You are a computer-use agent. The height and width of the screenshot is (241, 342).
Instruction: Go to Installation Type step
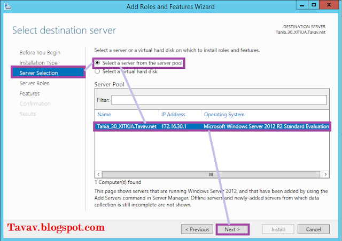(x=38, y=63)
